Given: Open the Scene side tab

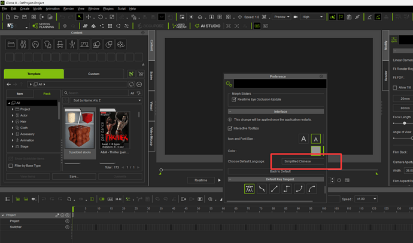Looking at the screenshot, I should pos(151,76).
